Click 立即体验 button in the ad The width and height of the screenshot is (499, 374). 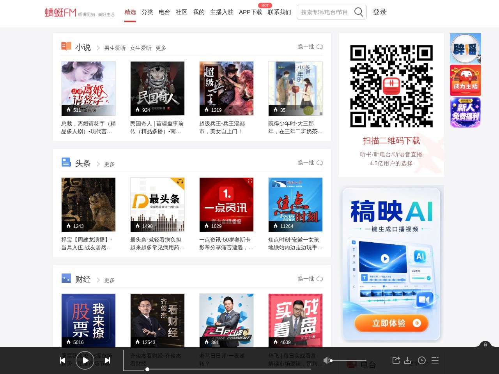(x=391, y=323)
